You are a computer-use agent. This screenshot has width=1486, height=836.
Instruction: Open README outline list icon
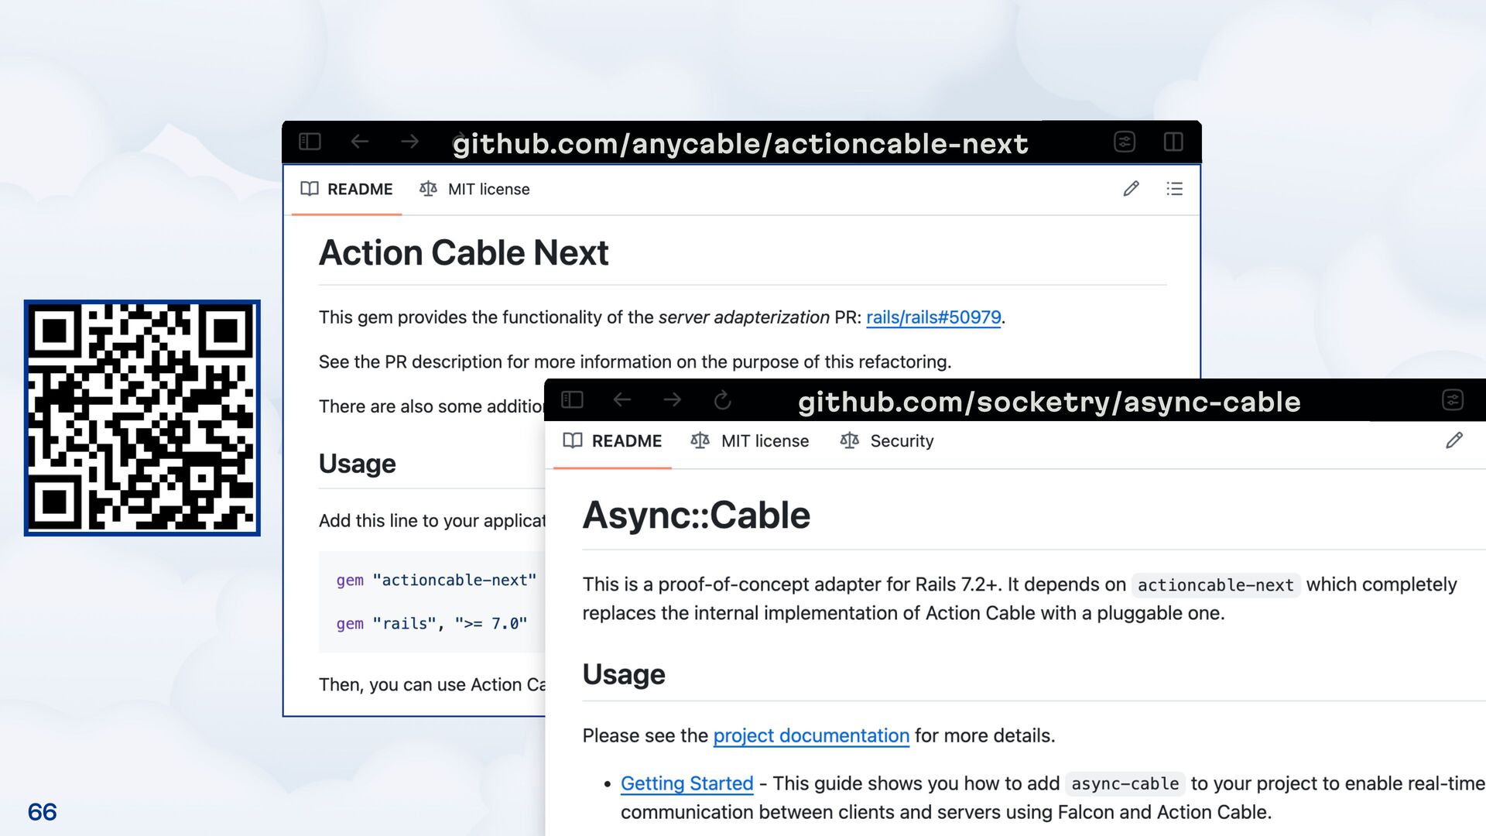[x=1174, y=189]
